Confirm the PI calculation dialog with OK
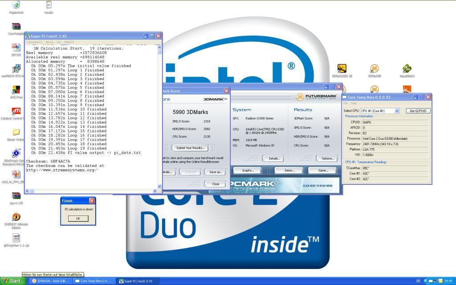This screenshot has width=456, height=285. [78, 218]
